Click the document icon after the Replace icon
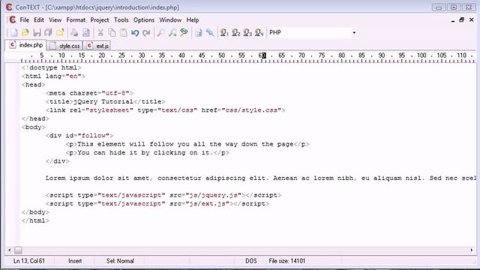This screenshot has width=480, height=270. [x=199, y=32]
